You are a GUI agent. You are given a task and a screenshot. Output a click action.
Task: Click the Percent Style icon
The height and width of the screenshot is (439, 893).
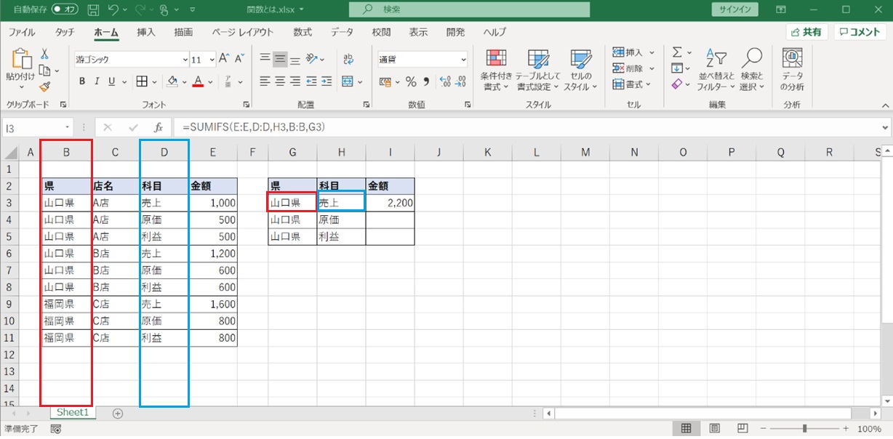tap(411, 81)
